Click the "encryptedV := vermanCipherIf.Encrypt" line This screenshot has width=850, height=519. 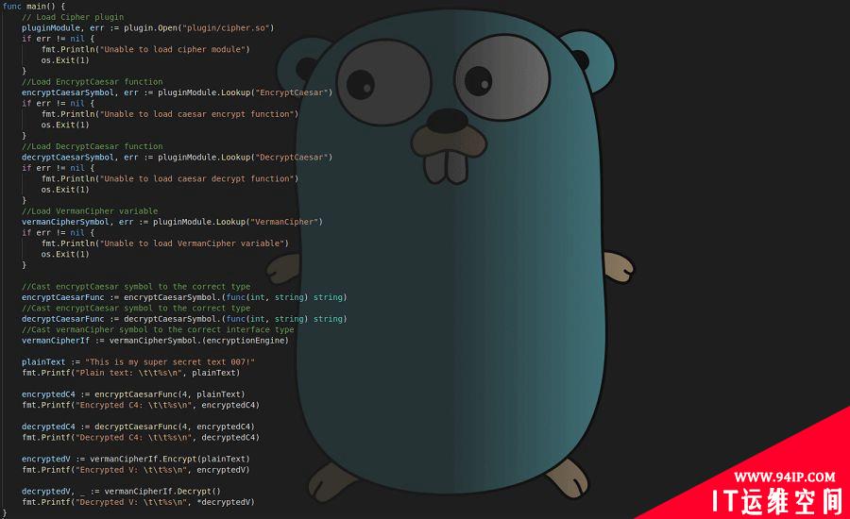coord(136,460)
